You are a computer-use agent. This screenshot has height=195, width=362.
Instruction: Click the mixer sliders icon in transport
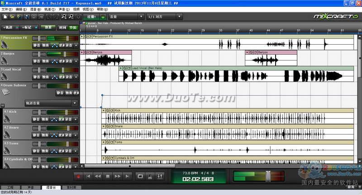[x=160, y=176]
